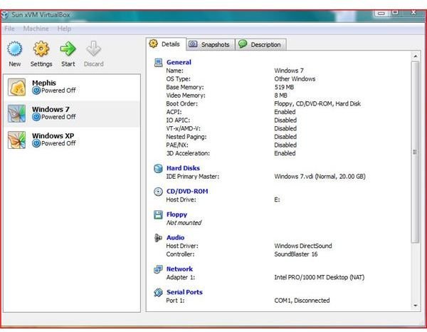
Task: Click the Serial Ports section icon
Action: 158,293
